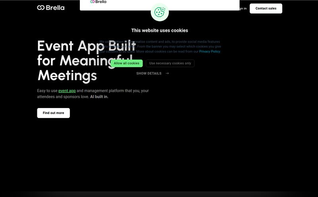Open the Sign in link

242,8
